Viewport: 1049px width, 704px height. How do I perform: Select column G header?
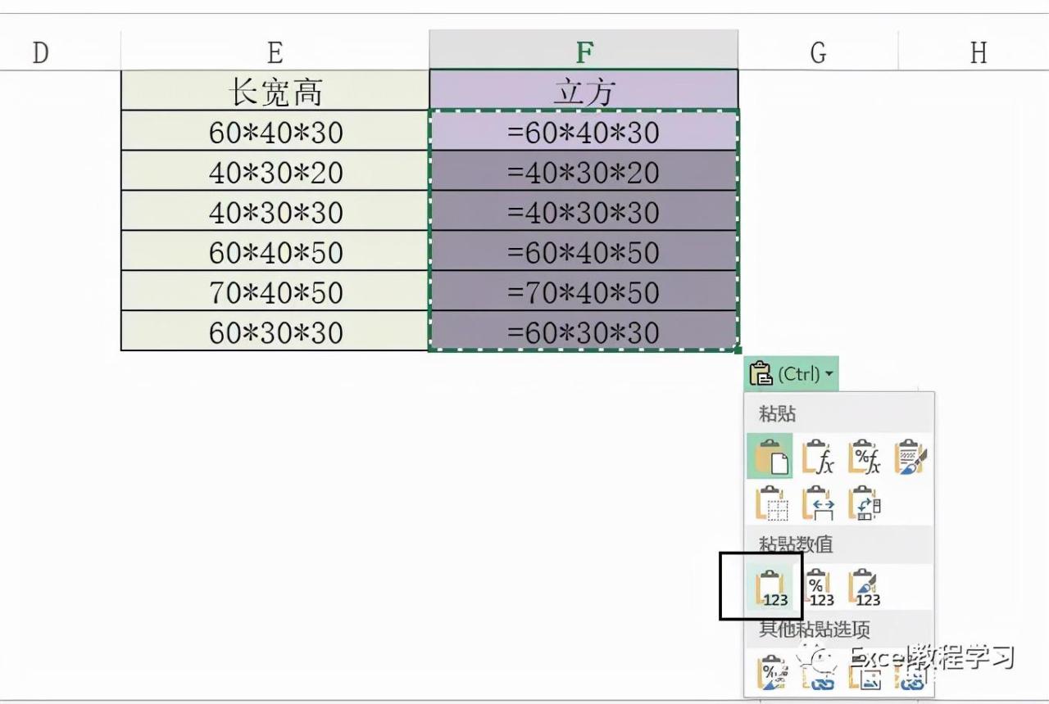pyautogui.click(x=818, y=52)
